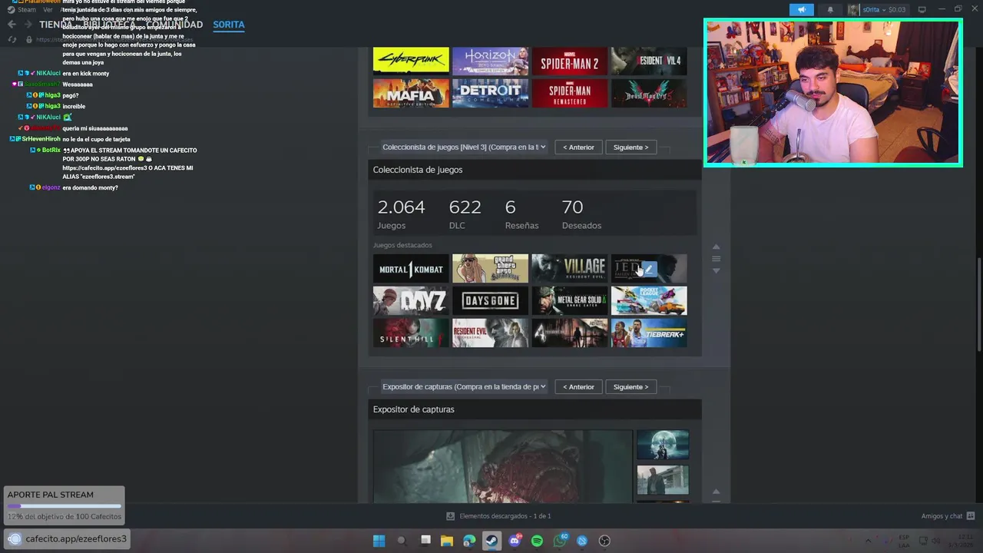Select Resident Evil Village featured game
The height and width of the screenshot is (553, 983).
pyautogui.click(x=569, y=269)
